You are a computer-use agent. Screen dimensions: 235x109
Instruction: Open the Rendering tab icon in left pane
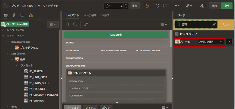point(5,15)
